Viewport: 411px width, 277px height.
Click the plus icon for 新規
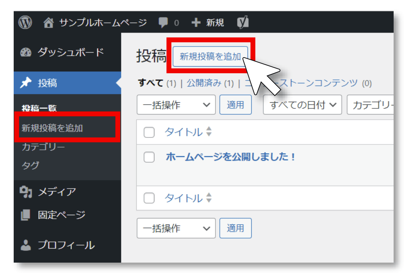[196, 23]
